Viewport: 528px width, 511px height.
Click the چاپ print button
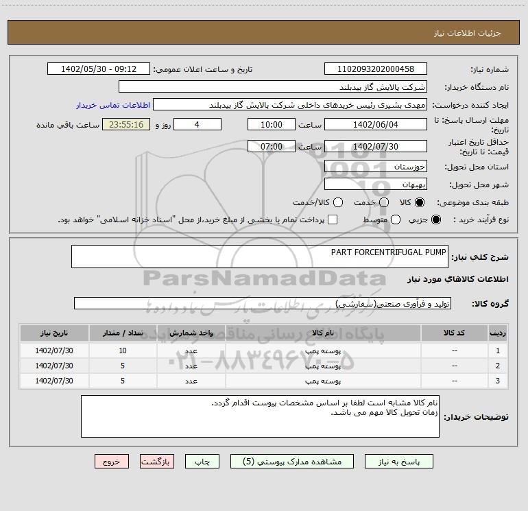[x=202, y=462]
